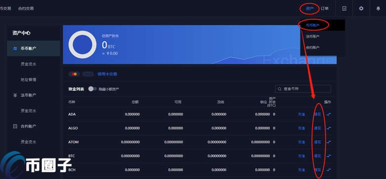The image size is (386, 179).
Task: Open the notification bell icon
Action: 378,8
